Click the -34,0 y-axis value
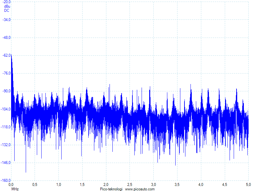The image size is (254, 191). click(6, 20)
